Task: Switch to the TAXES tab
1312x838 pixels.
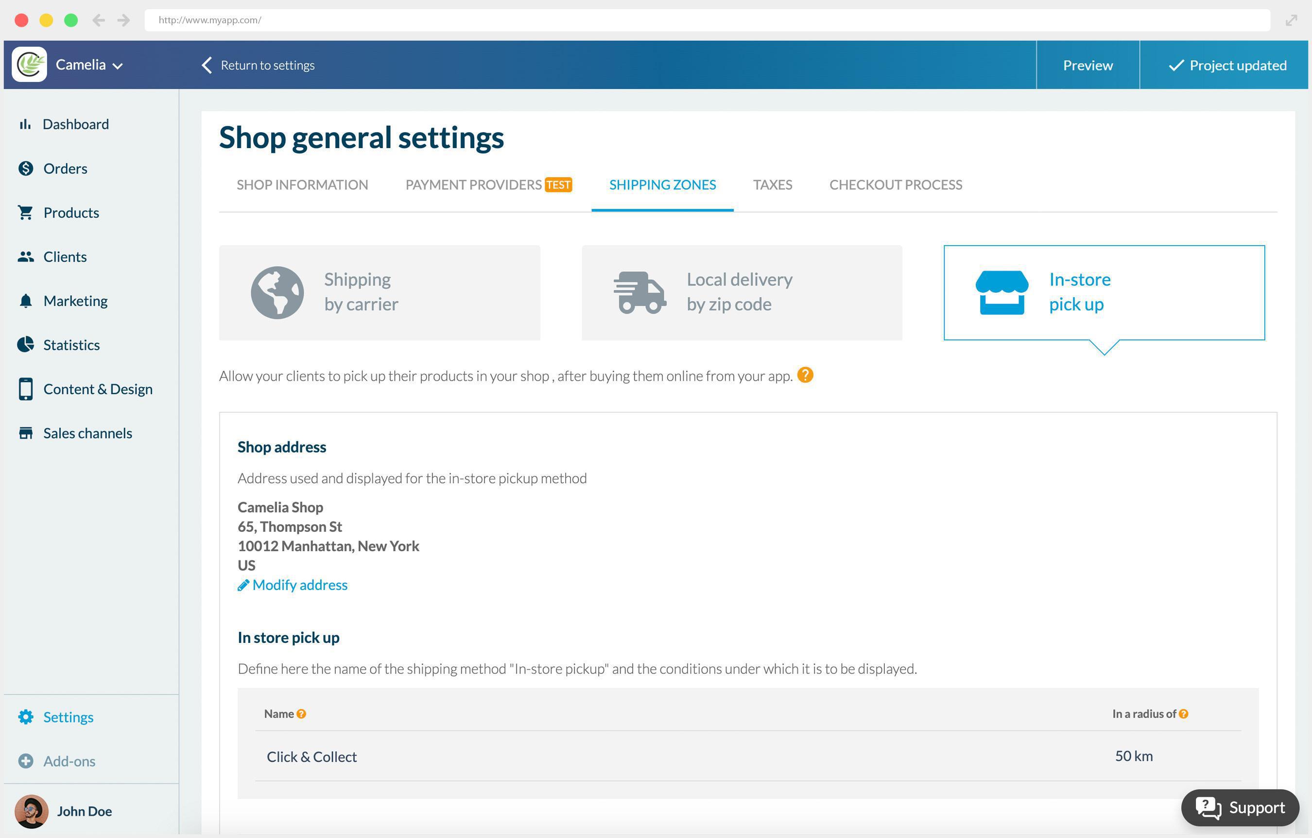Action: (773, 185)
